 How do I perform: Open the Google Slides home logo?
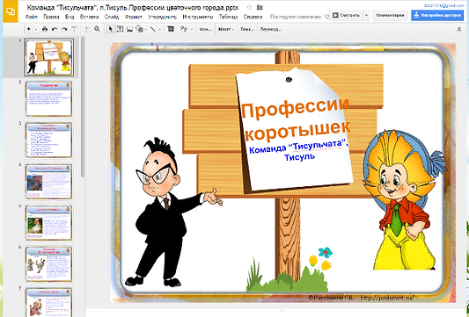[x=11, y=11]
